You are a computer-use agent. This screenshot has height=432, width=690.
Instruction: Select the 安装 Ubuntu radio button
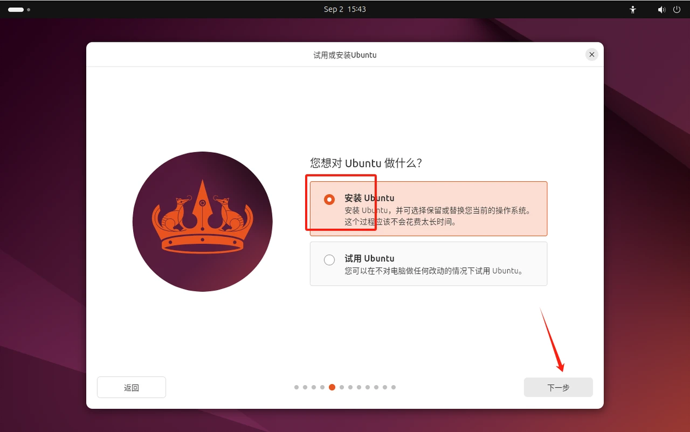coord(329,199)
